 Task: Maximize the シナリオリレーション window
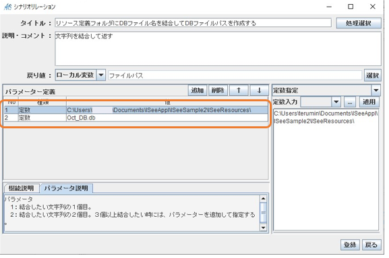351,7
